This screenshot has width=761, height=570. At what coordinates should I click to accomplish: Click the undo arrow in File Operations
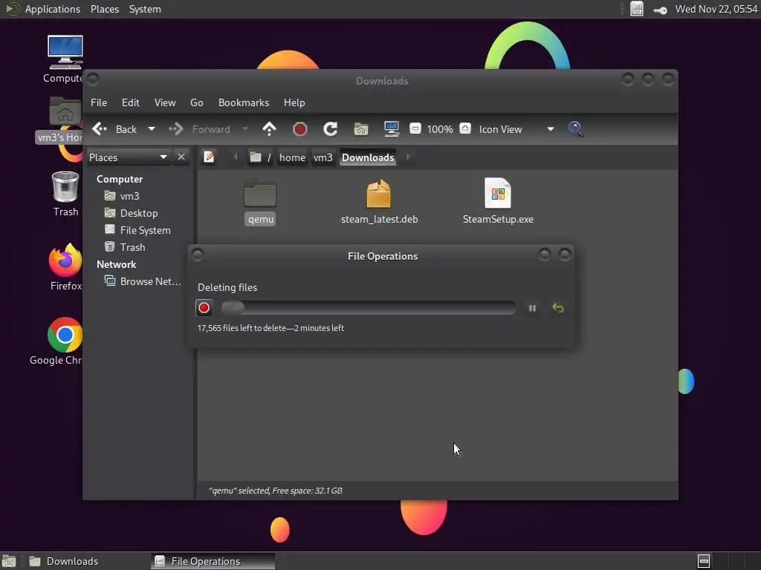coord(558,308)
